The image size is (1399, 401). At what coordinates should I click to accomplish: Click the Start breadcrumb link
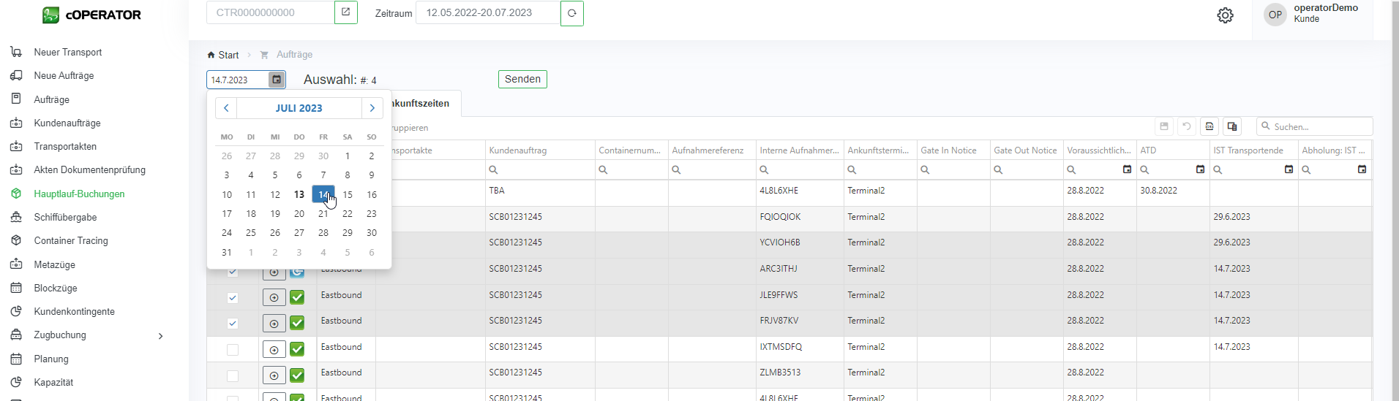(228, 55)
